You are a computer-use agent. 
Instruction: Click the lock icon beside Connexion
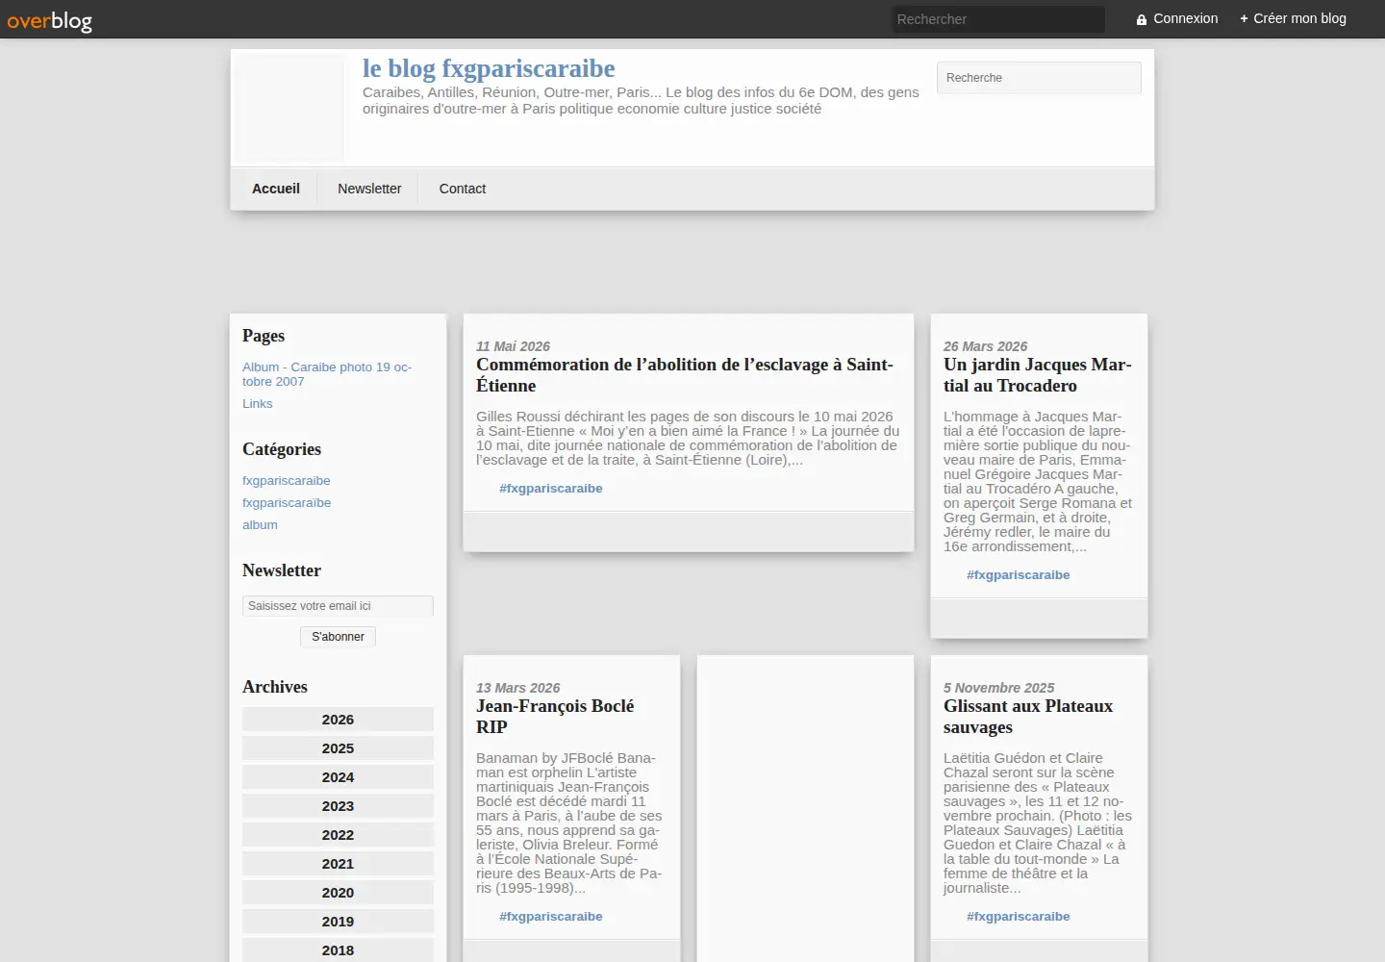pyautogui.click(x=1142, y=19)
